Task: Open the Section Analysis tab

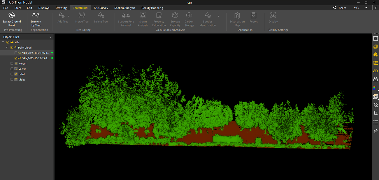Action: point(125,8)
